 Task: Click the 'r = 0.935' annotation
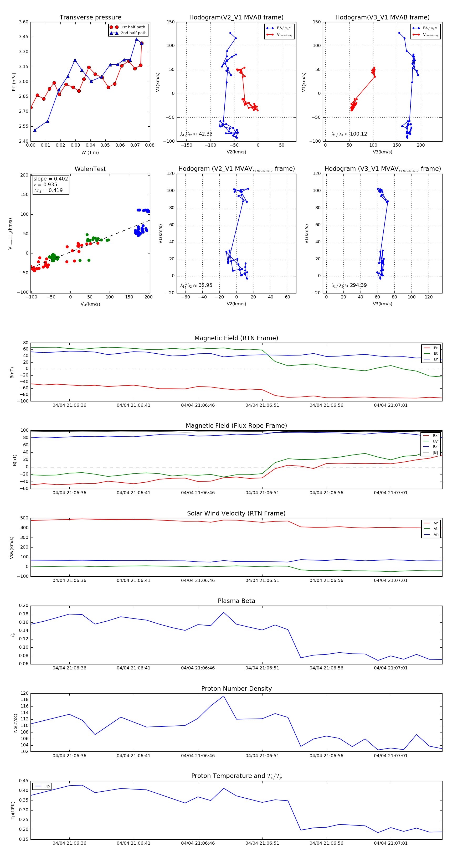point(45,184)
